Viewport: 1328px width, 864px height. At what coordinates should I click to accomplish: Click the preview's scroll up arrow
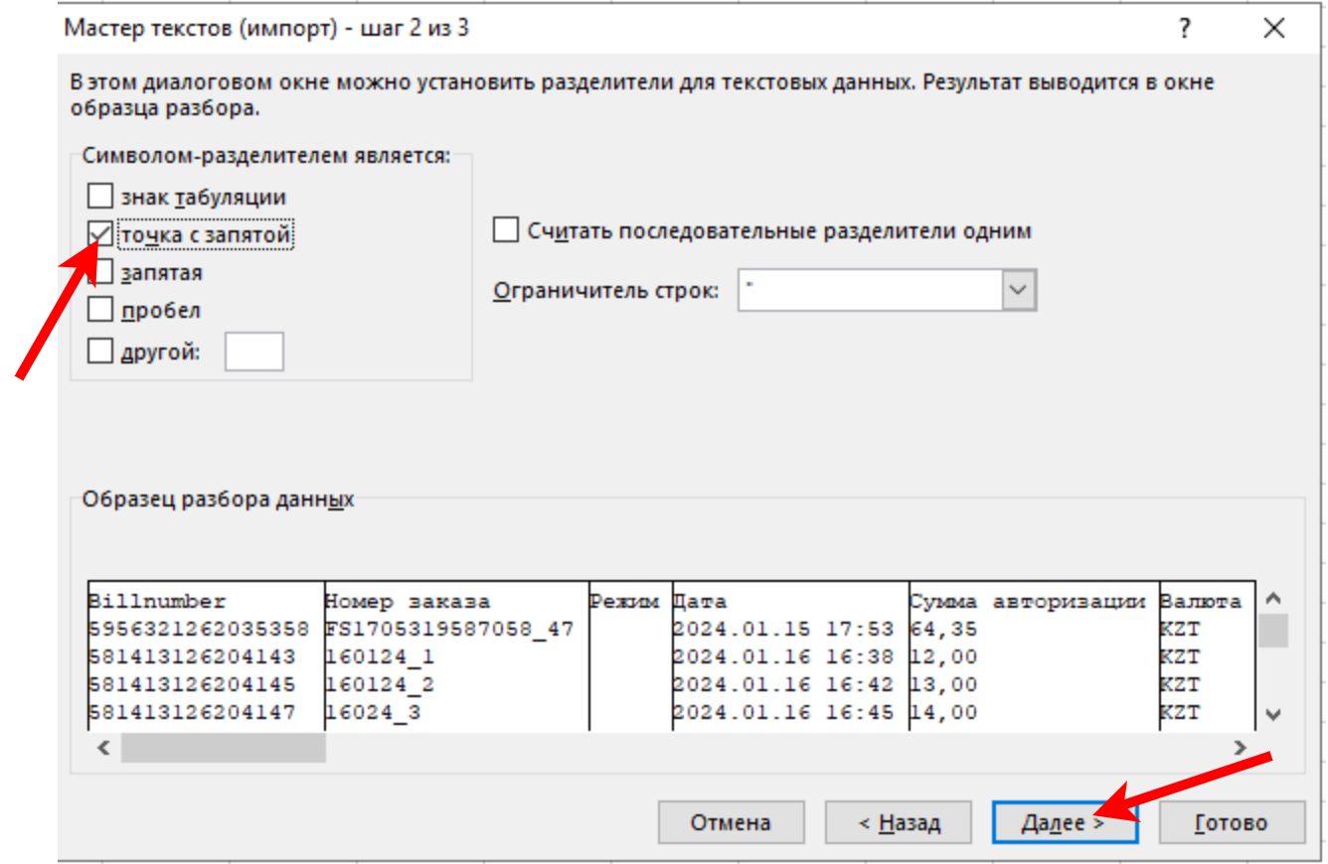(1274, 599)
